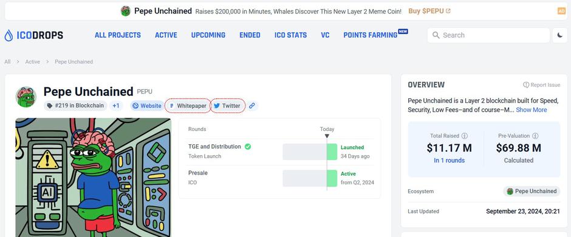The height and width of the screenshot is (237, 571).
Task: Open the Whitepaper link
Action: coord(188,106)
